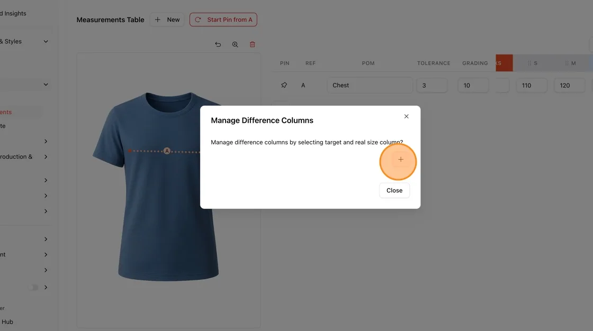Click the TOLERANCE column header
Viewport: 593px width, 331px height.
pyautogui.click(x=434, y=63)
